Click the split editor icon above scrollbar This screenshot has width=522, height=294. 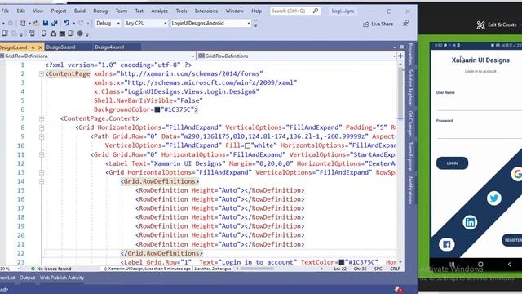[x=400, y=56]
